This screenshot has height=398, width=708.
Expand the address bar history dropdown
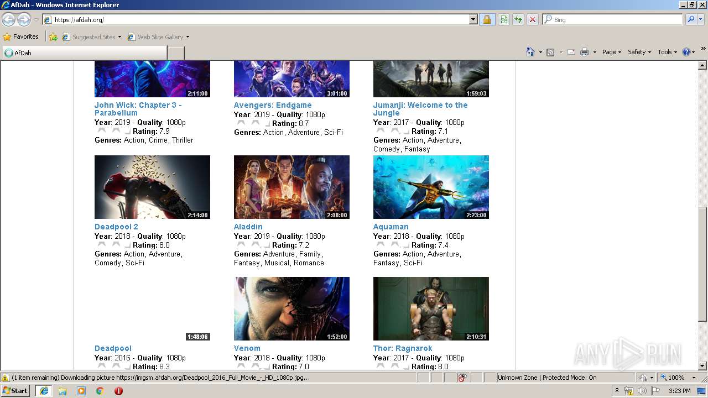473,19
